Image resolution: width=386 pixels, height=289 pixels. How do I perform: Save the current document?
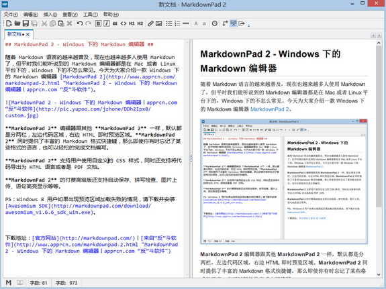coord(26,23)
